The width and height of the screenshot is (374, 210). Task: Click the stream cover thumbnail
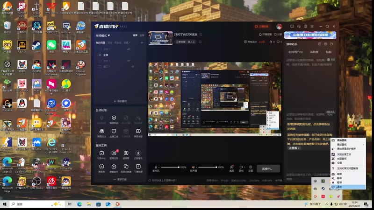[x=160, y=38]
